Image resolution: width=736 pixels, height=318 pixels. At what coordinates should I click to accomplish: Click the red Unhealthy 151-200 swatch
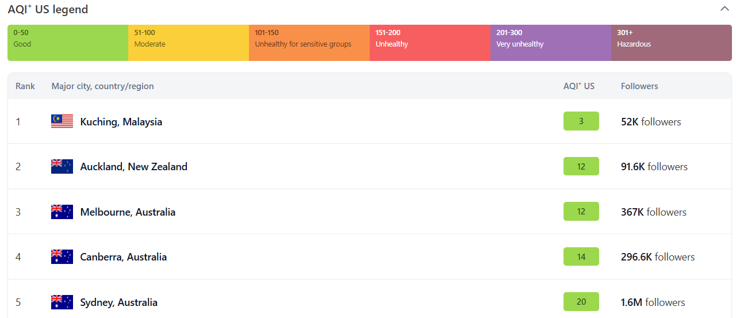coord(430,43)
